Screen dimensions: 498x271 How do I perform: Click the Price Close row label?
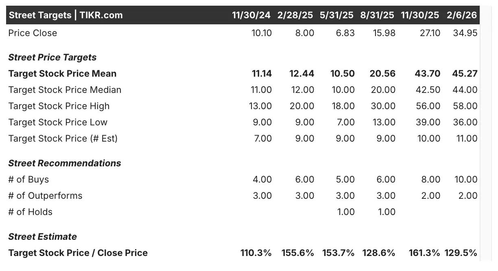tap(33, 33)
